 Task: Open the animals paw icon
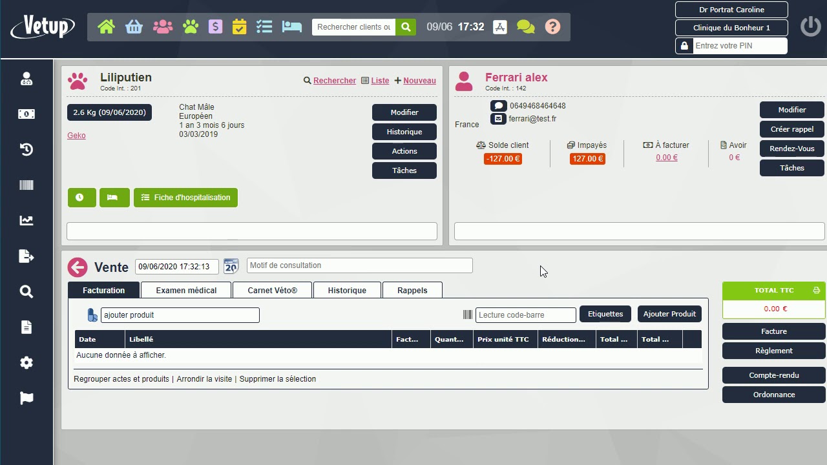point(190,26)
